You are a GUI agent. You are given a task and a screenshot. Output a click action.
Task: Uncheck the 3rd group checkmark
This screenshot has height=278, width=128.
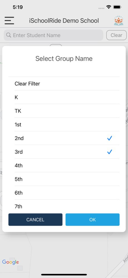pyautogui.click(x=110, y=152)
